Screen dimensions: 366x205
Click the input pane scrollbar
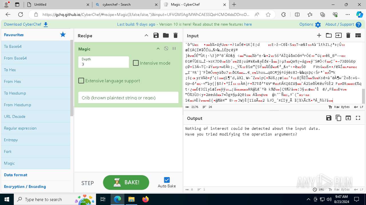[x=364, y=96]
